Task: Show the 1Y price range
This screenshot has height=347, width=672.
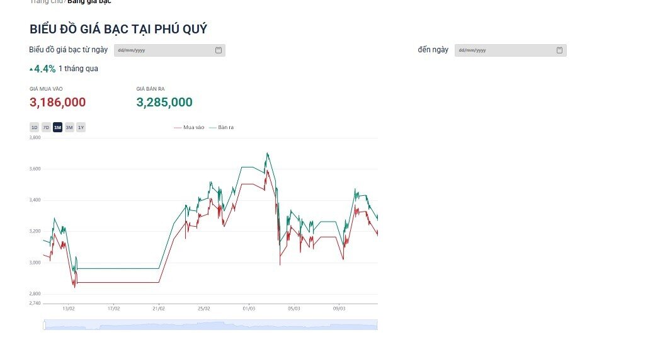Action: coord(81,128)
